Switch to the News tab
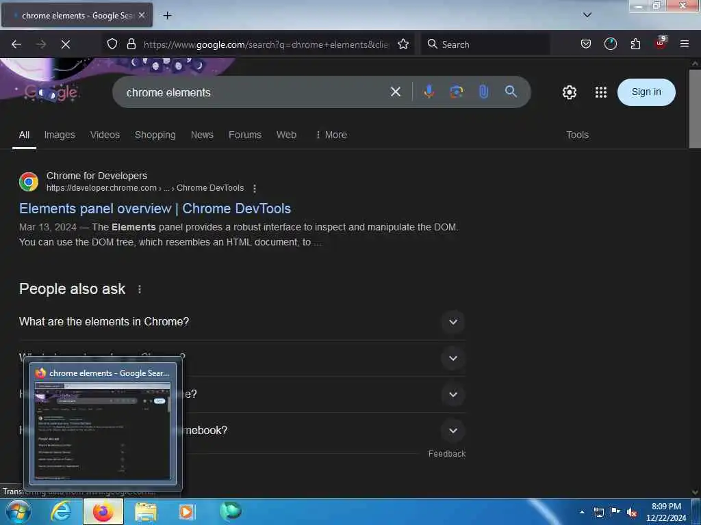 click(x=202, y=135)
